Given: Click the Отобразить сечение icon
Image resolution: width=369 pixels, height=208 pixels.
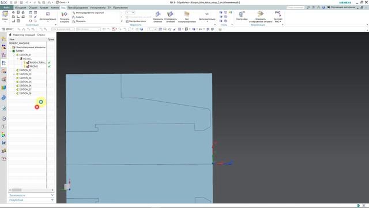Looking at the screenshot, I should tap(171, 17).
